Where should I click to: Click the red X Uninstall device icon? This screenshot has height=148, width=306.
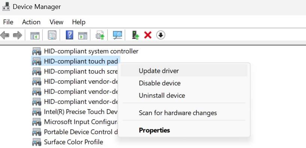tap(148, 35)
